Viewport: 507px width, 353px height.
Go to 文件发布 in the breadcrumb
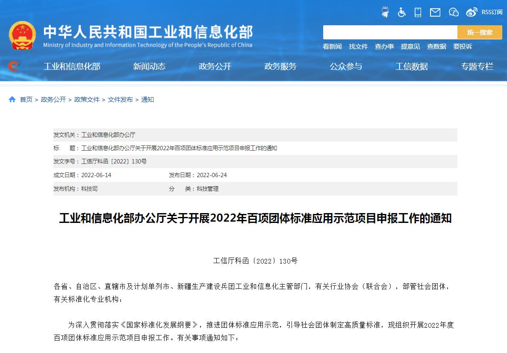point(120,100)
